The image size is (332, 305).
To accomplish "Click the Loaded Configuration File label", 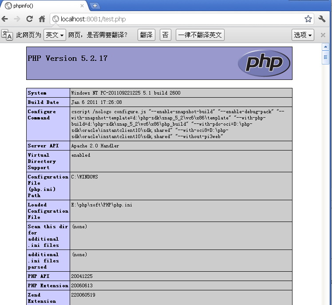I will [x=48, y=211].
